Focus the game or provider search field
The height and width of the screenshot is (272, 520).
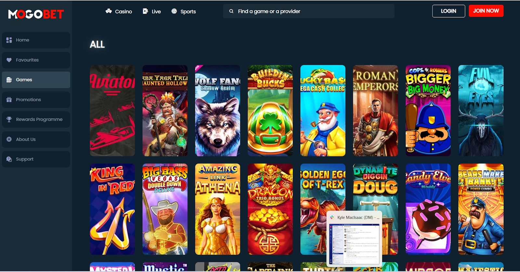[312, 11]
